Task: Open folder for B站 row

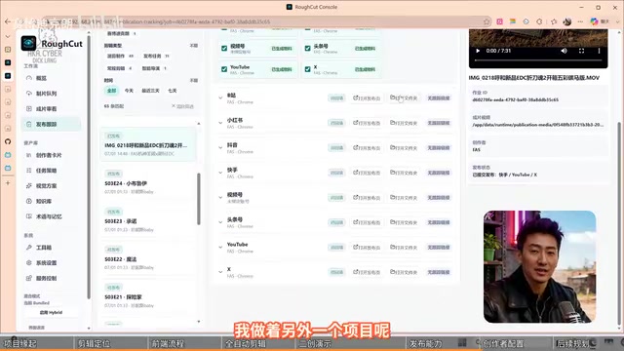Action: tap(404, 97)
